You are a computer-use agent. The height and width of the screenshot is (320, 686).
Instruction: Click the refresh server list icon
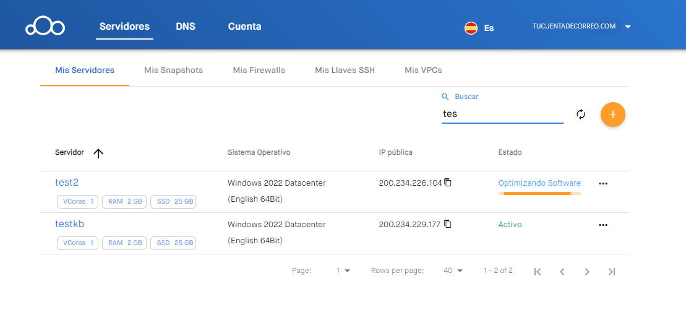coord(581,115)
